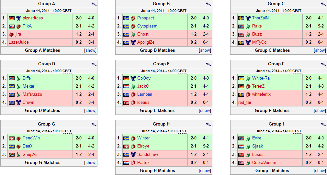Viewport: 327px width, 175px height.
Task: Click the race icon beside Diffe
Action: 19,78
